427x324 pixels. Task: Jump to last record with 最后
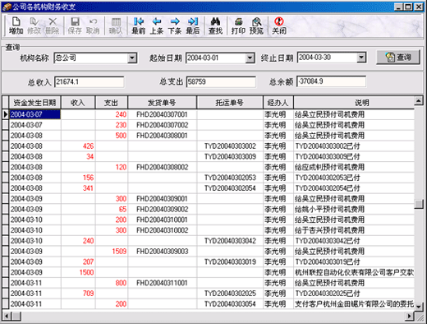193,25
